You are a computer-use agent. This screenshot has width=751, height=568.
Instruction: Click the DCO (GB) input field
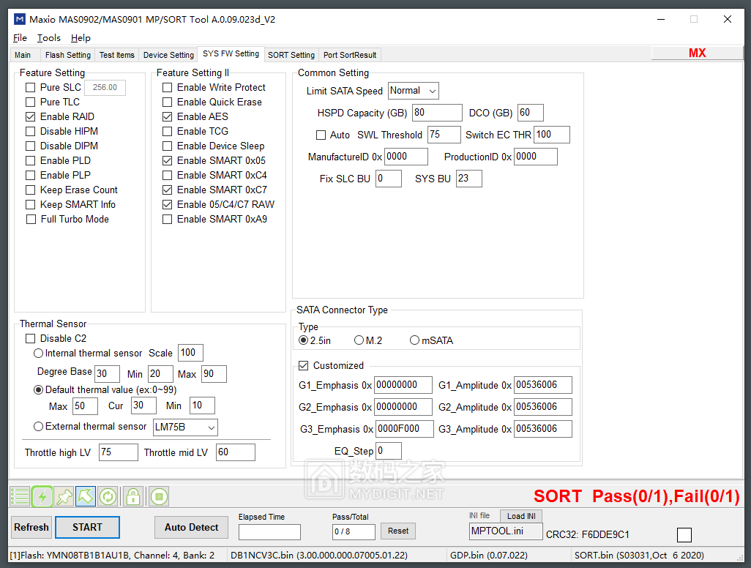pos(531,113)
